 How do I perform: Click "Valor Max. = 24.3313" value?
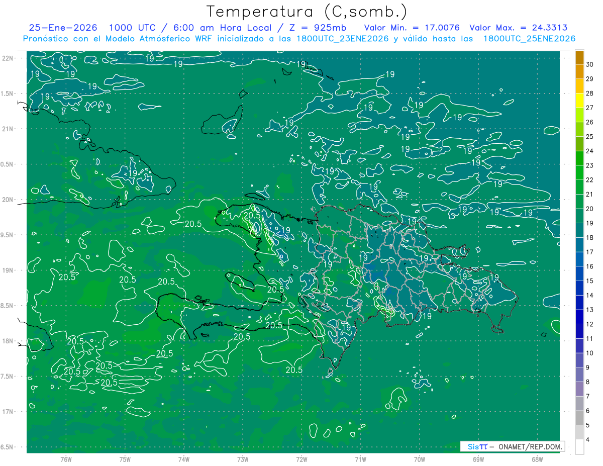519,28
